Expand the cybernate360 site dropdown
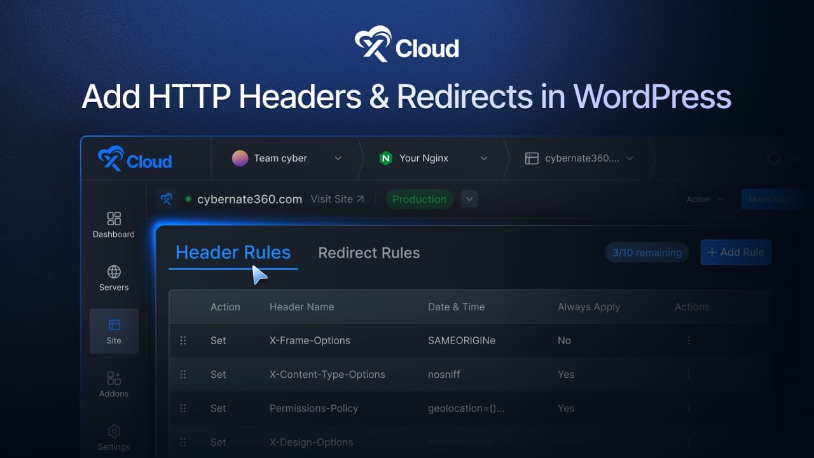The image size is (814, 458). 630,158
